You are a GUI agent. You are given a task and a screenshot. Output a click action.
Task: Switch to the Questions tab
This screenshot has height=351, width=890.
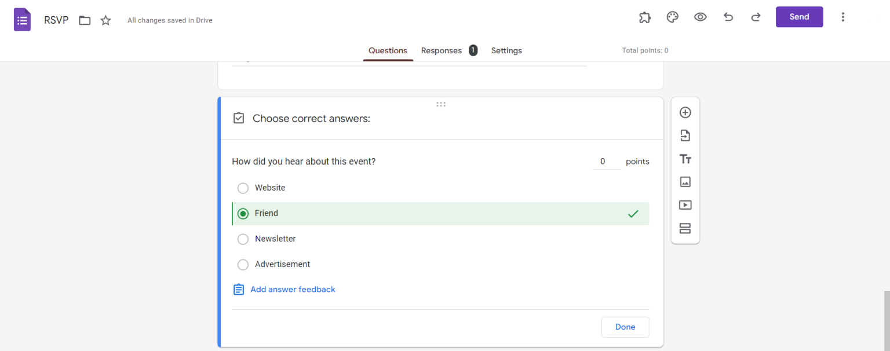(388, 50)
